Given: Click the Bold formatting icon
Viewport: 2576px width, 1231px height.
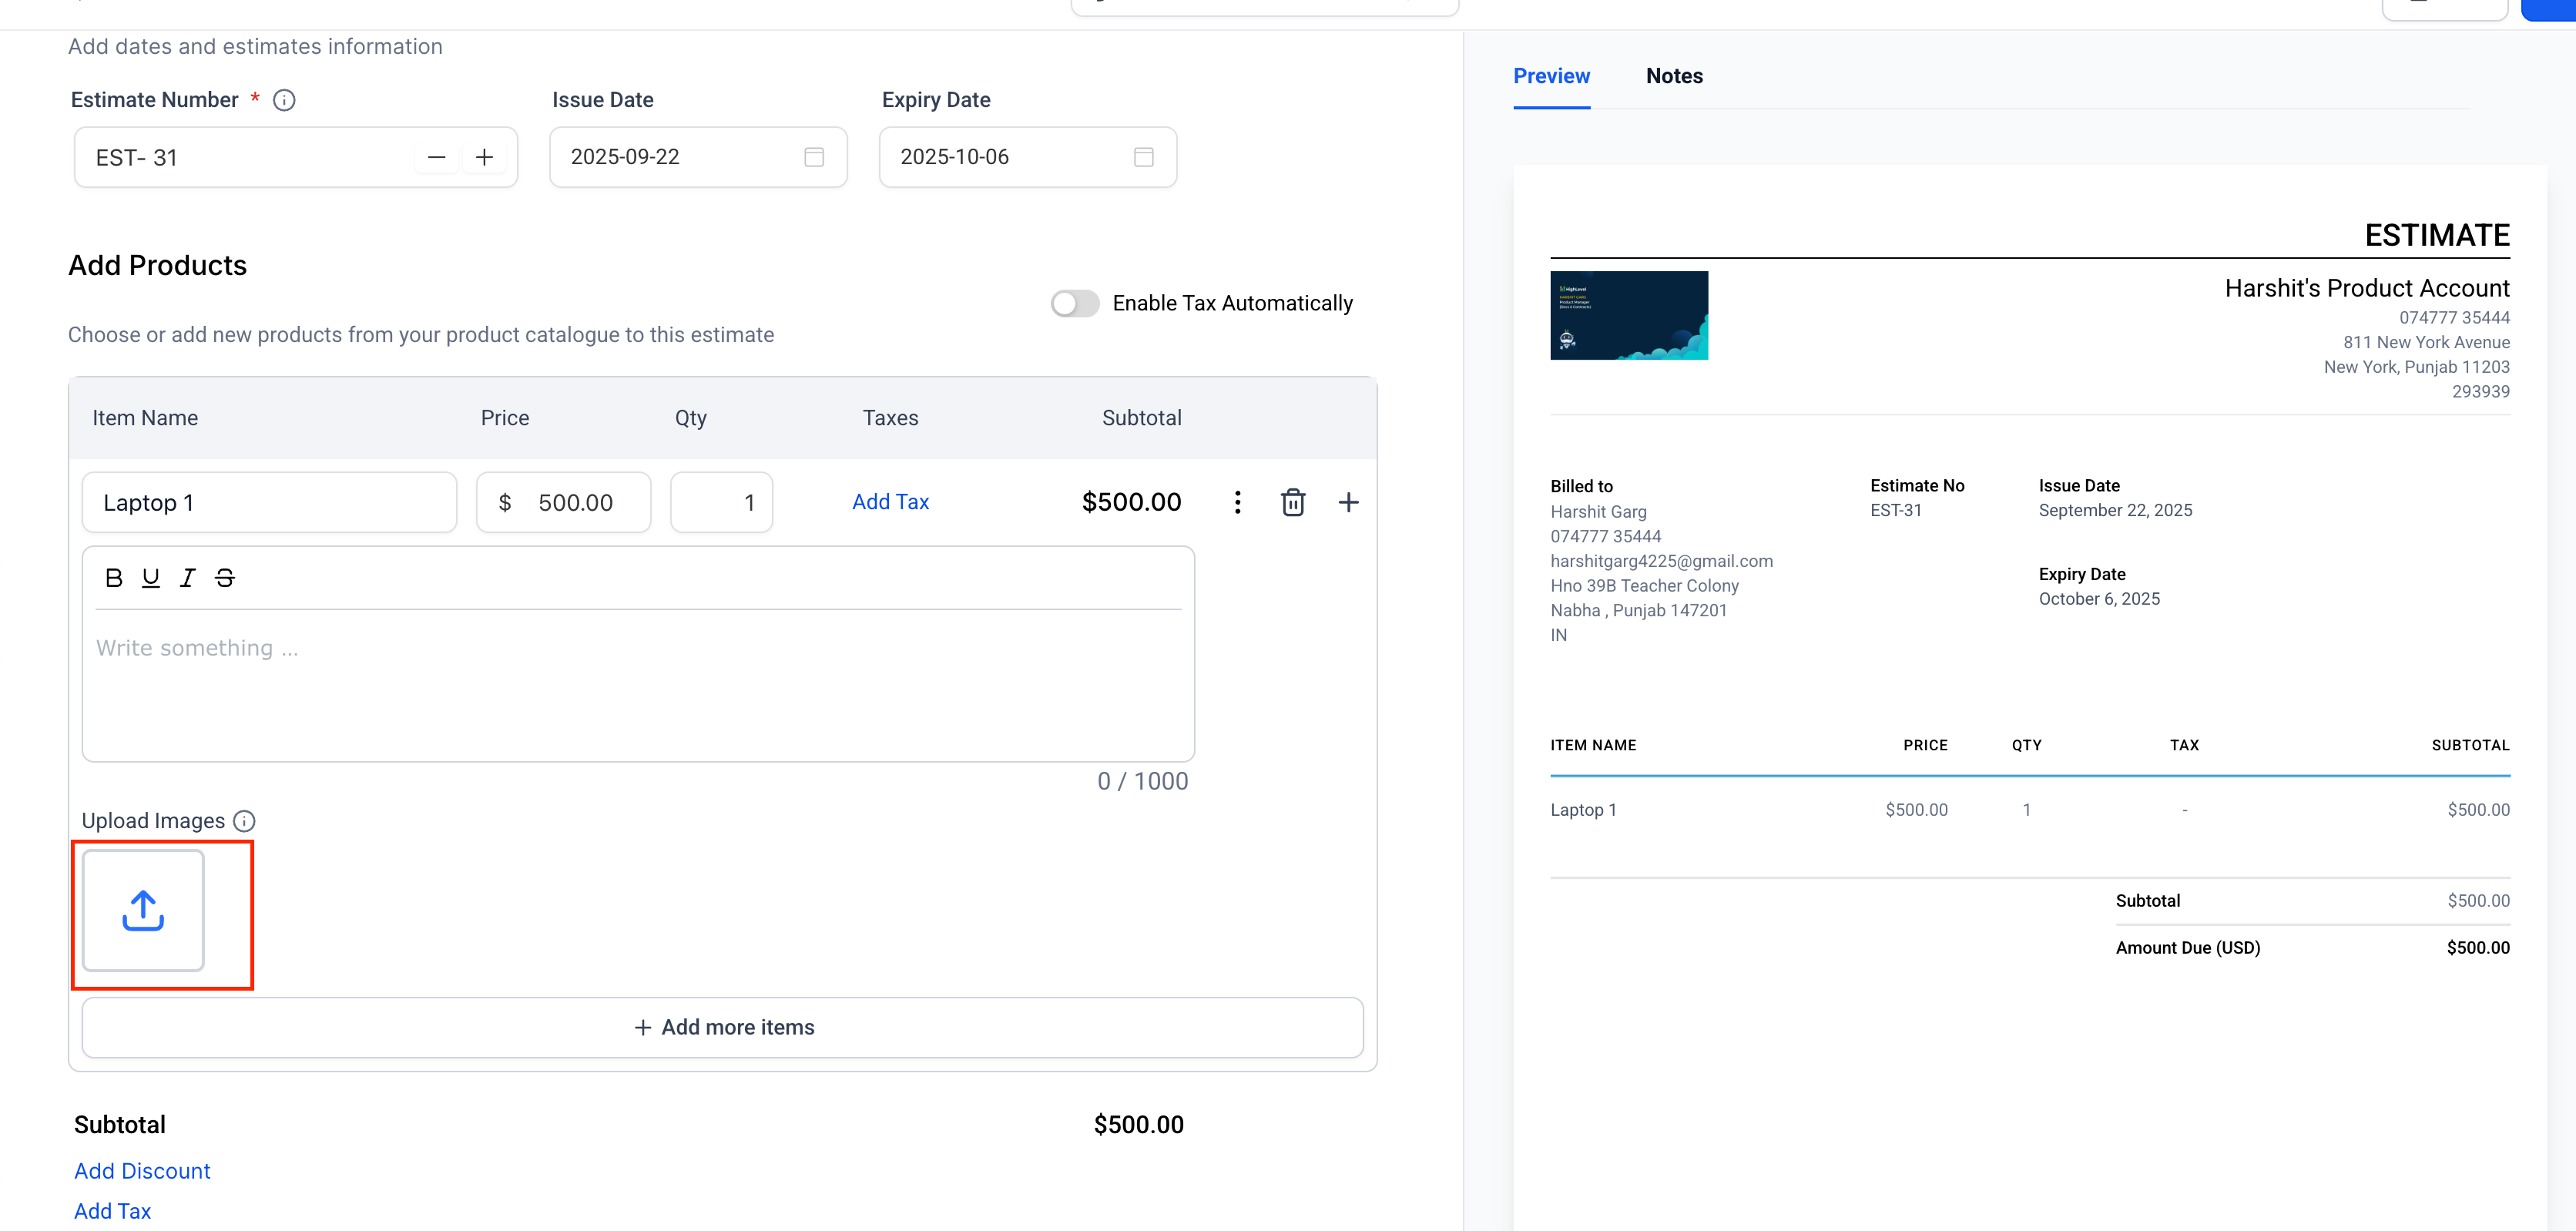Looking at the screenshot, I should point(114,578).
